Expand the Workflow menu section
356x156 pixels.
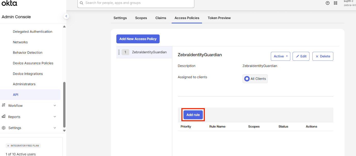tap(55, 106)
